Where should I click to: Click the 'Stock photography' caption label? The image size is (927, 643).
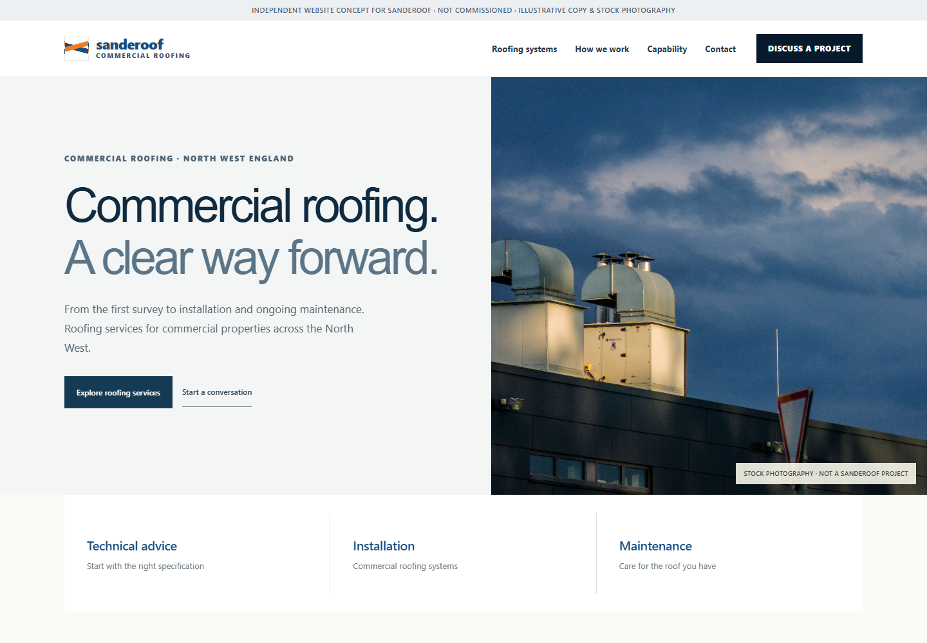(826, 474)
